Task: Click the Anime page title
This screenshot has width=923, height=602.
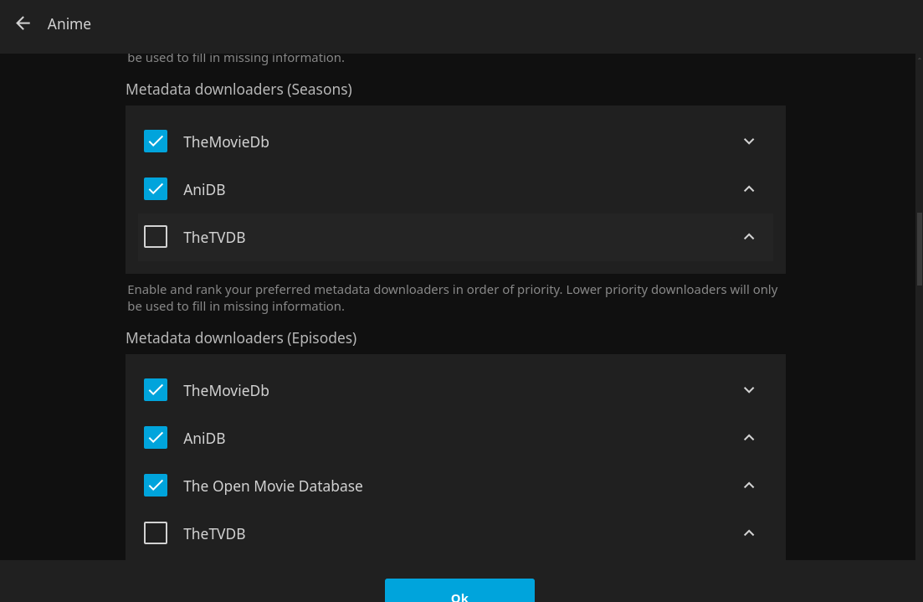Action: pos(69,24)
